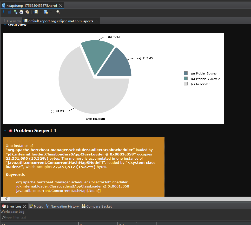Open the OQL query editor
The height and width of the screenshot is (225, 251).
(21, 12)
